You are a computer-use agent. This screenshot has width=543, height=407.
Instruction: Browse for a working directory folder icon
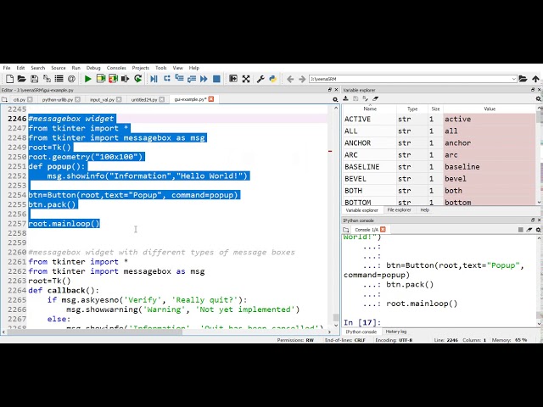coord(523,79)
